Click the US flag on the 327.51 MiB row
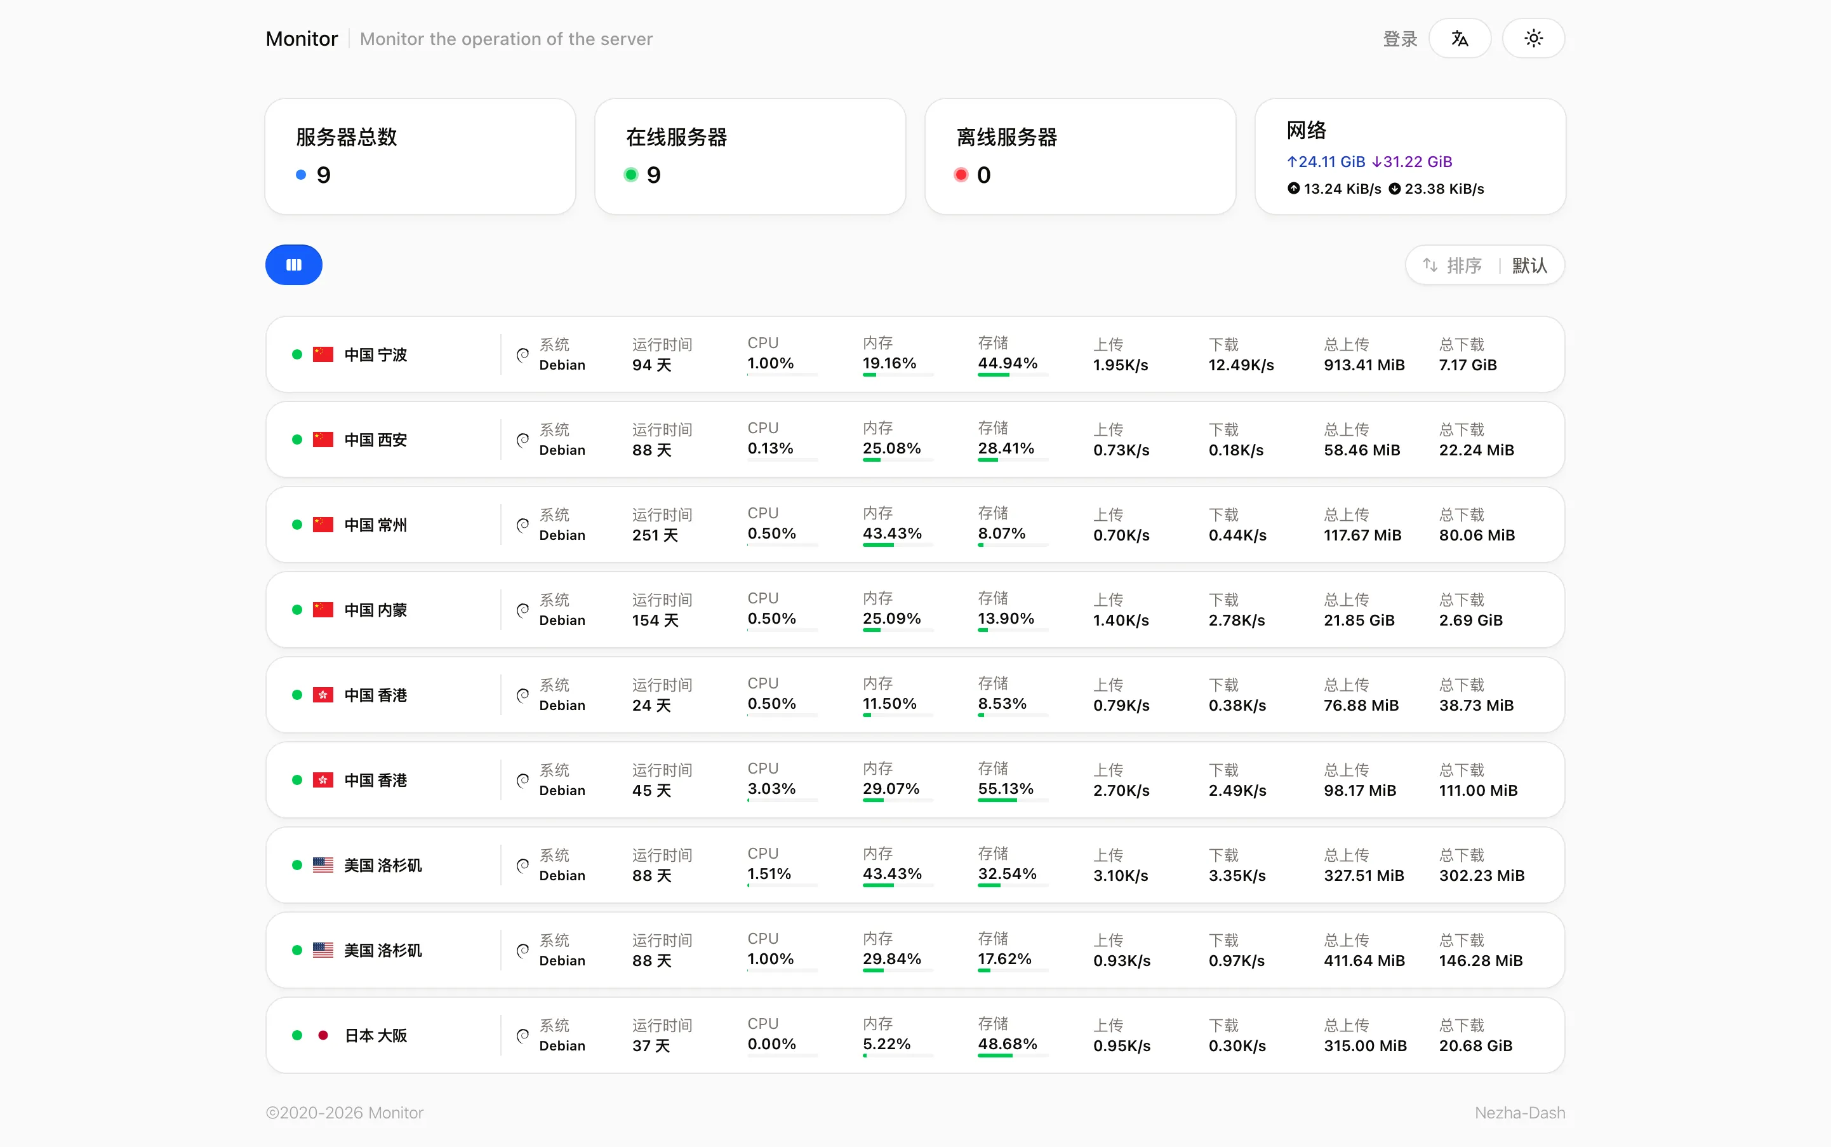 pyautogui.click(x=323, y=865)
